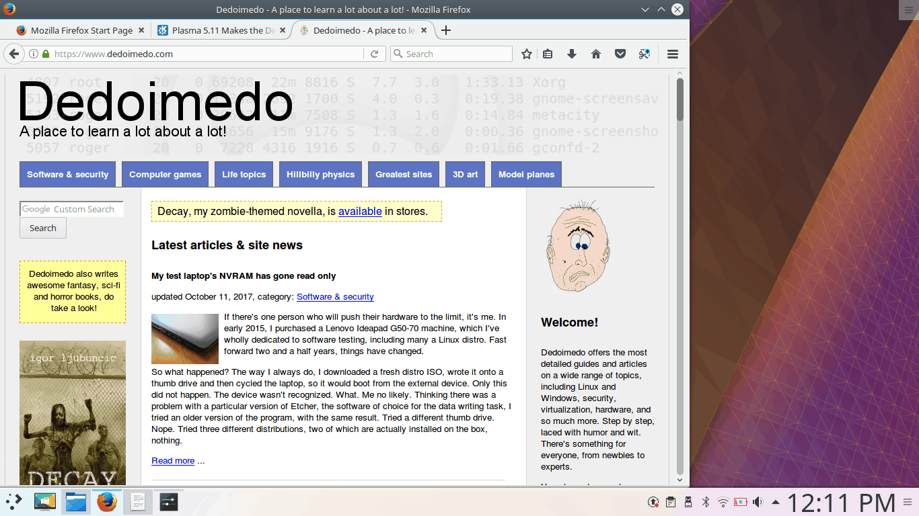The width and height of the screenshot is (919, 516).
Task: Close the Mozilla Firefox Start Page tab
Action: click(x=141, y=30)
